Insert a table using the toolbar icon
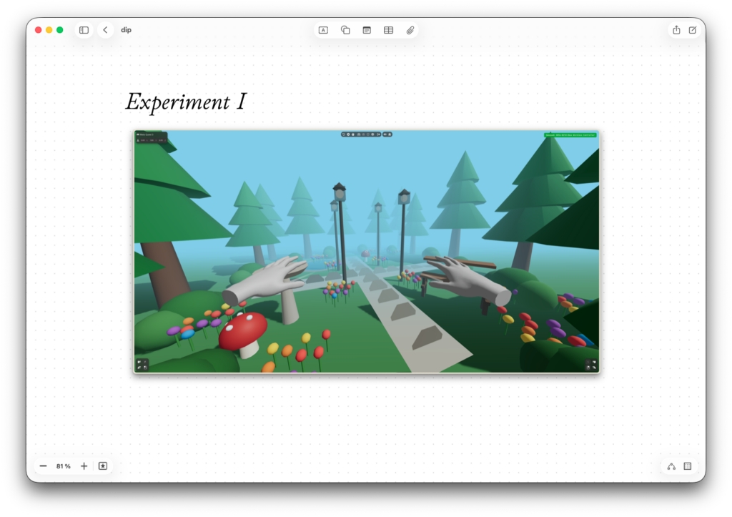The width and height of the screenshot is (732, 517). click(388, 30)
